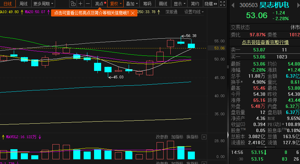Click the 45.03 low price marker
Viewport: 300px width, 164px height.
point(118,77)
